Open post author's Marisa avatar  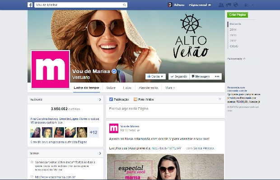[x=114, y=128]
